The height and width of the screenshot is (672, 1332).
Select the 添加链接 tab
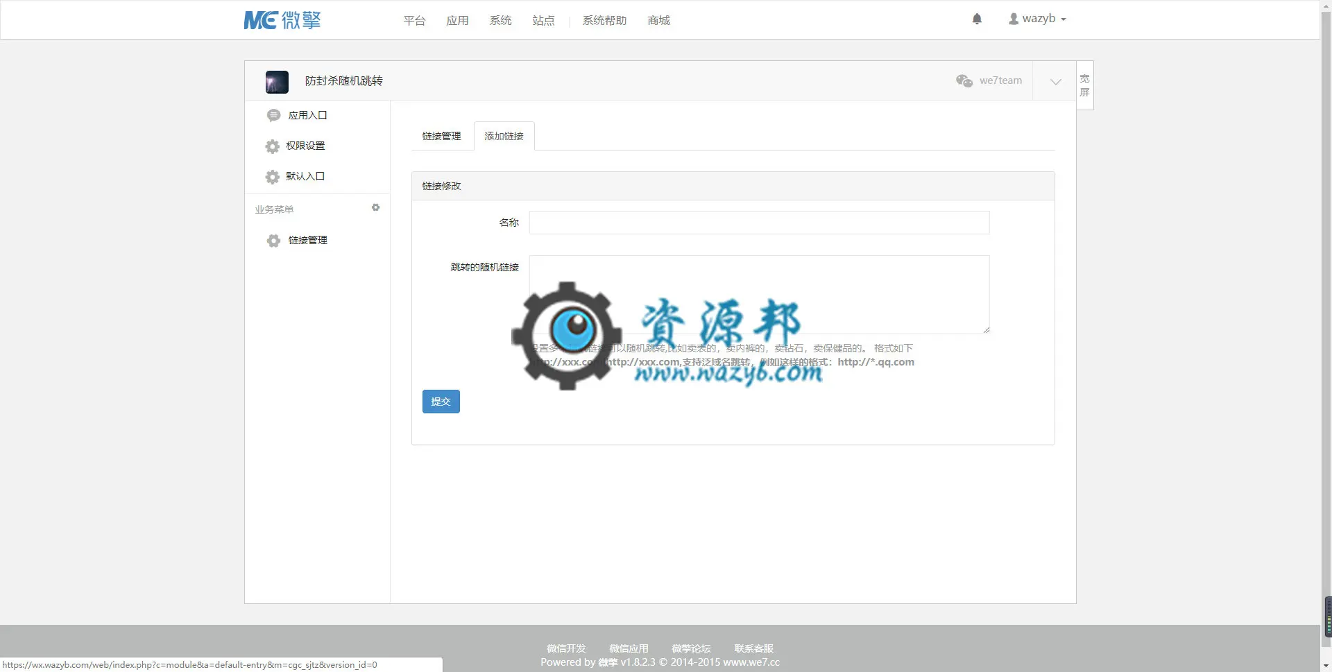(x=504, y=136)
